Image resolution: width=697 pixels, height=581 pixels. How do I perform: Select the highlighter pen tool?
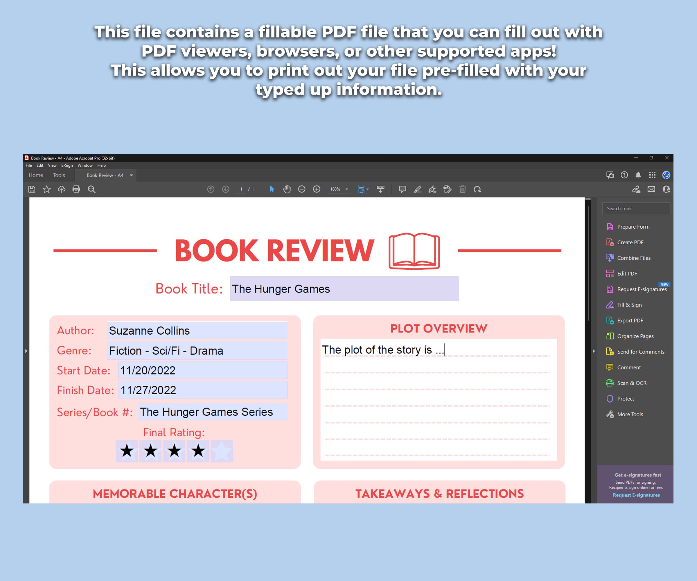pyautogui.click(x=418, y=189)
